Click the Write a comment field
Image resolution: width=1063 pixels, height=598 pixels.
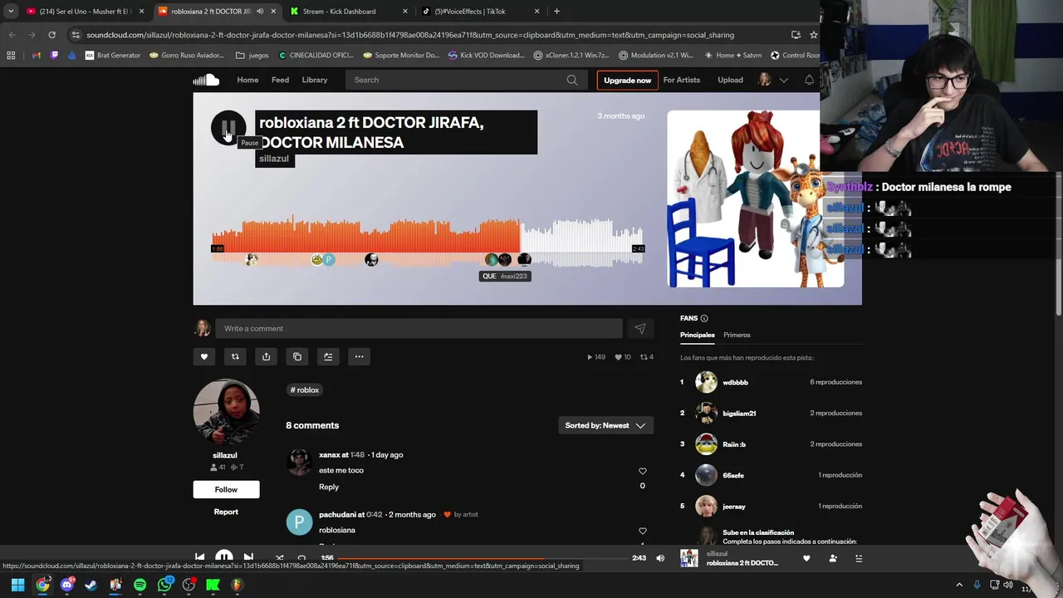pyautogui.click(x=419, y=328)
